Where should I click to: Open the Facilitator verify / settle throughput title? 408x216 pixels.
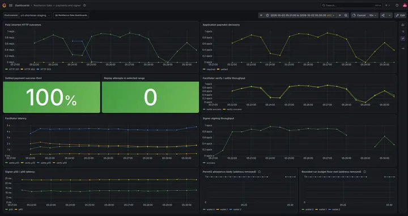224,78
